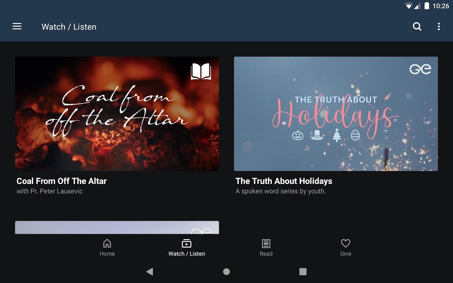Click the 'Watch / Listen' header title

69,27
